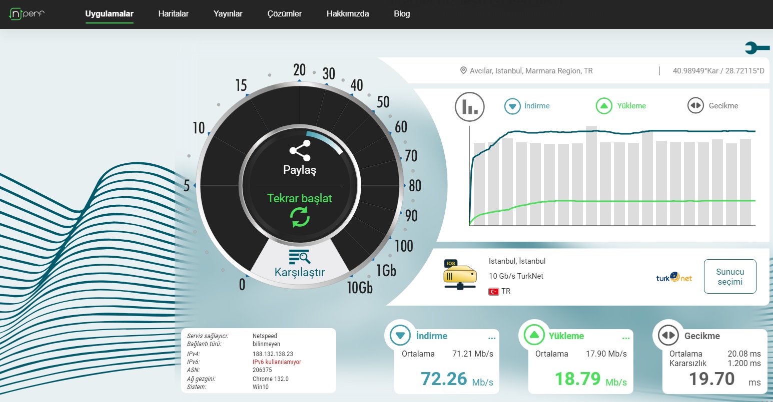773x402 pixels.
Task: Click the Netspeed provider name
Action: click(265, 336)
